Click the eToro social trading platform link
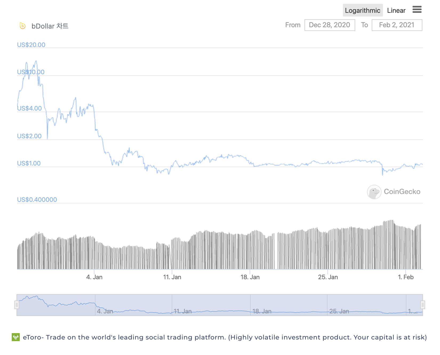The width and height of the screenshot is (440, 355). (225, 337)
